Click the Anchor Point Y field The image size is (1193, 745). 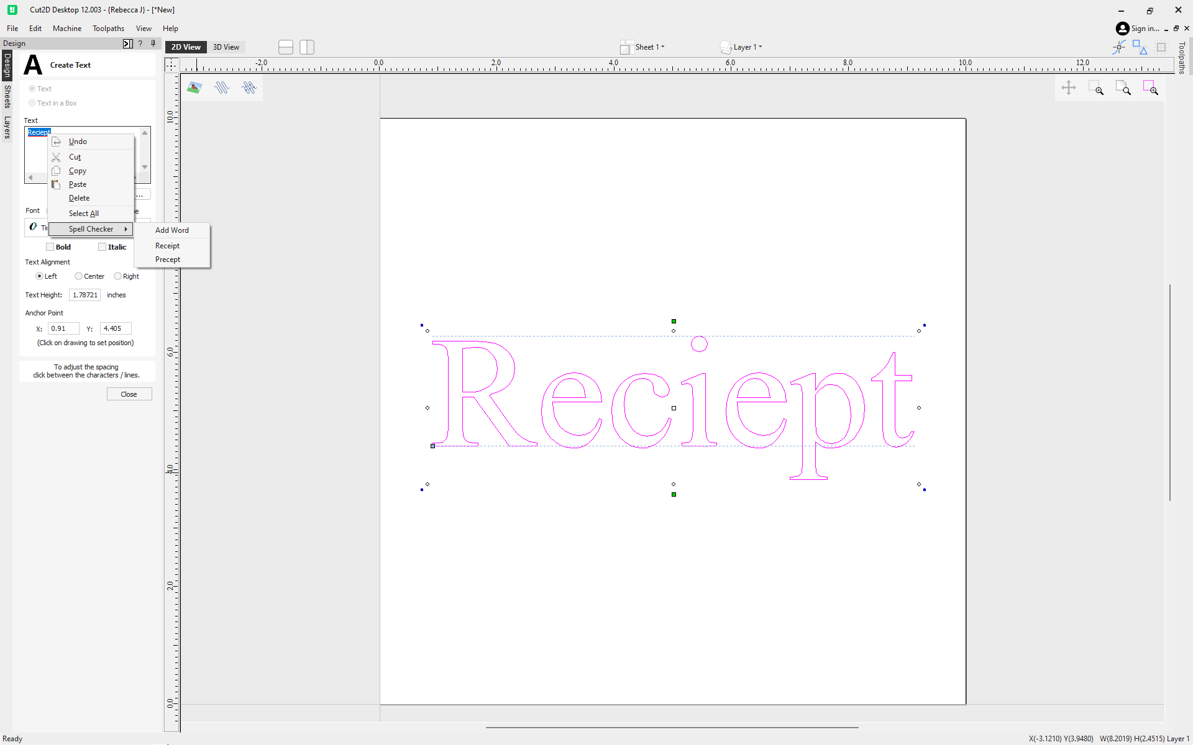tap(116, 328)
